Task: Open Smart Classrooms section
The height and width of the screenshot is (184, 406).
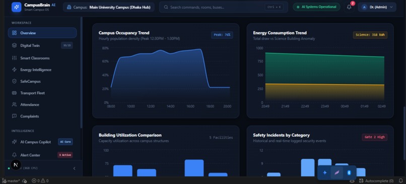Action: click(42, 58)
